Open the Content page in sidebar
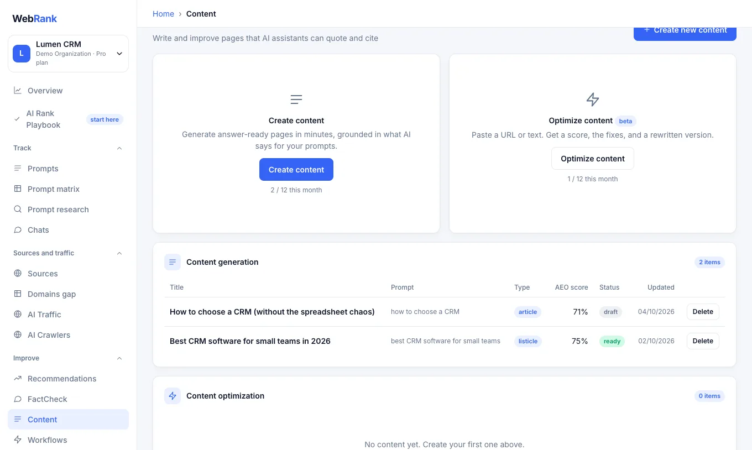 68,420
